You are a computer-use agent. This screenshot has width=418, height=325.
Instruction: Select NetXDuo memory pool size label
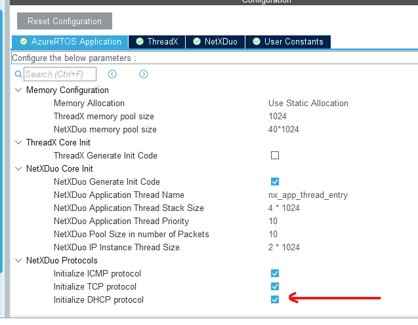point(105,130)
